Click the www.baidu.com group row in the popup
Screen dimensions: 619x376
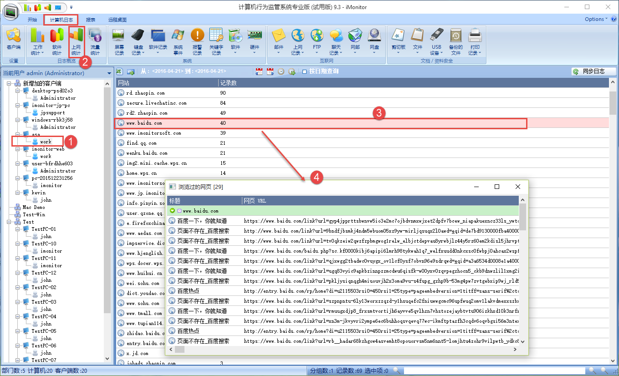(343, 211)
